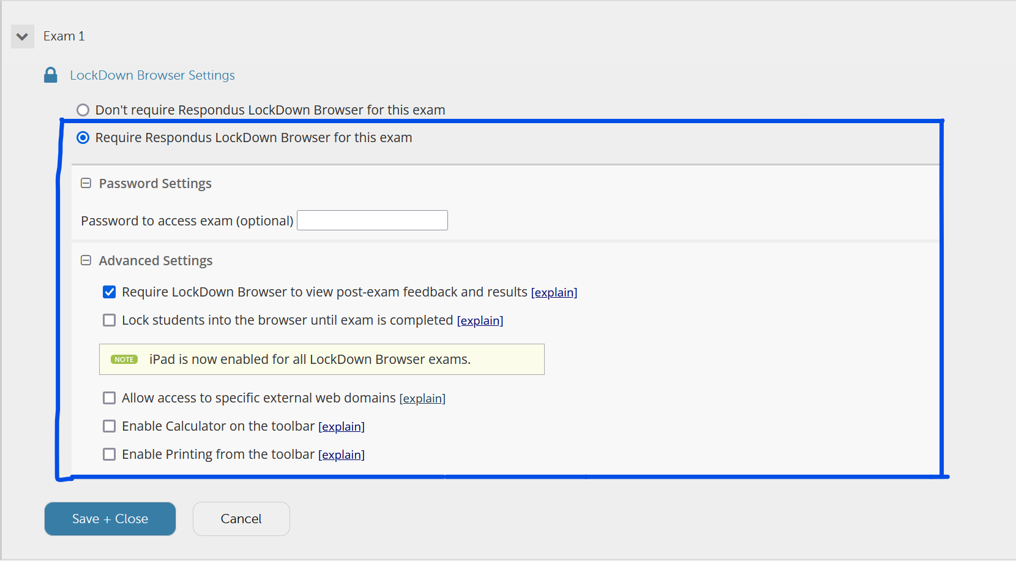Enable Calculator on the toolbar checkbox

pos(109,426)
